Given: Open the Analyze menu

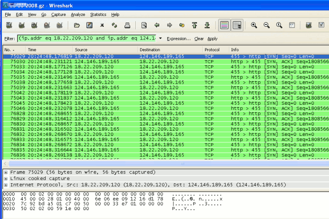Looking at the screenshot, I should click(x=78, y=15).
